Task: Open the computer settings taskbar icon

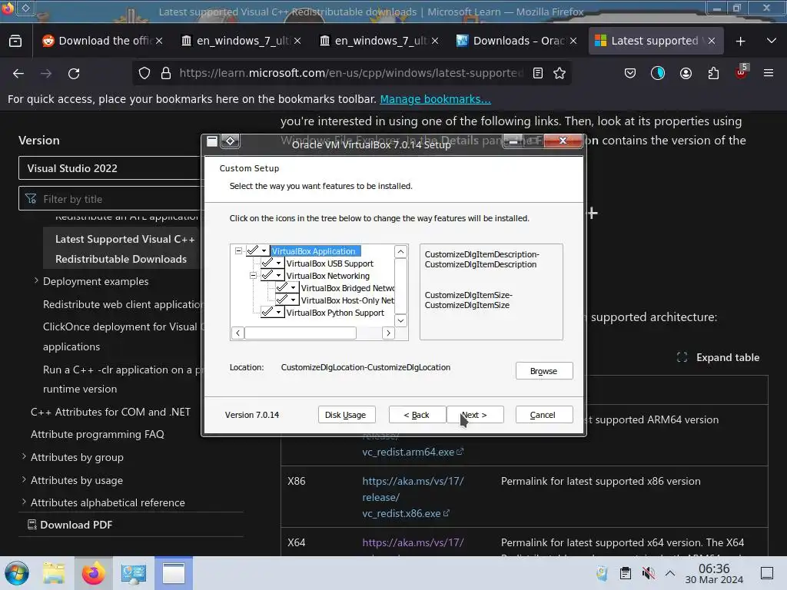Action: [x=134, y=573]
